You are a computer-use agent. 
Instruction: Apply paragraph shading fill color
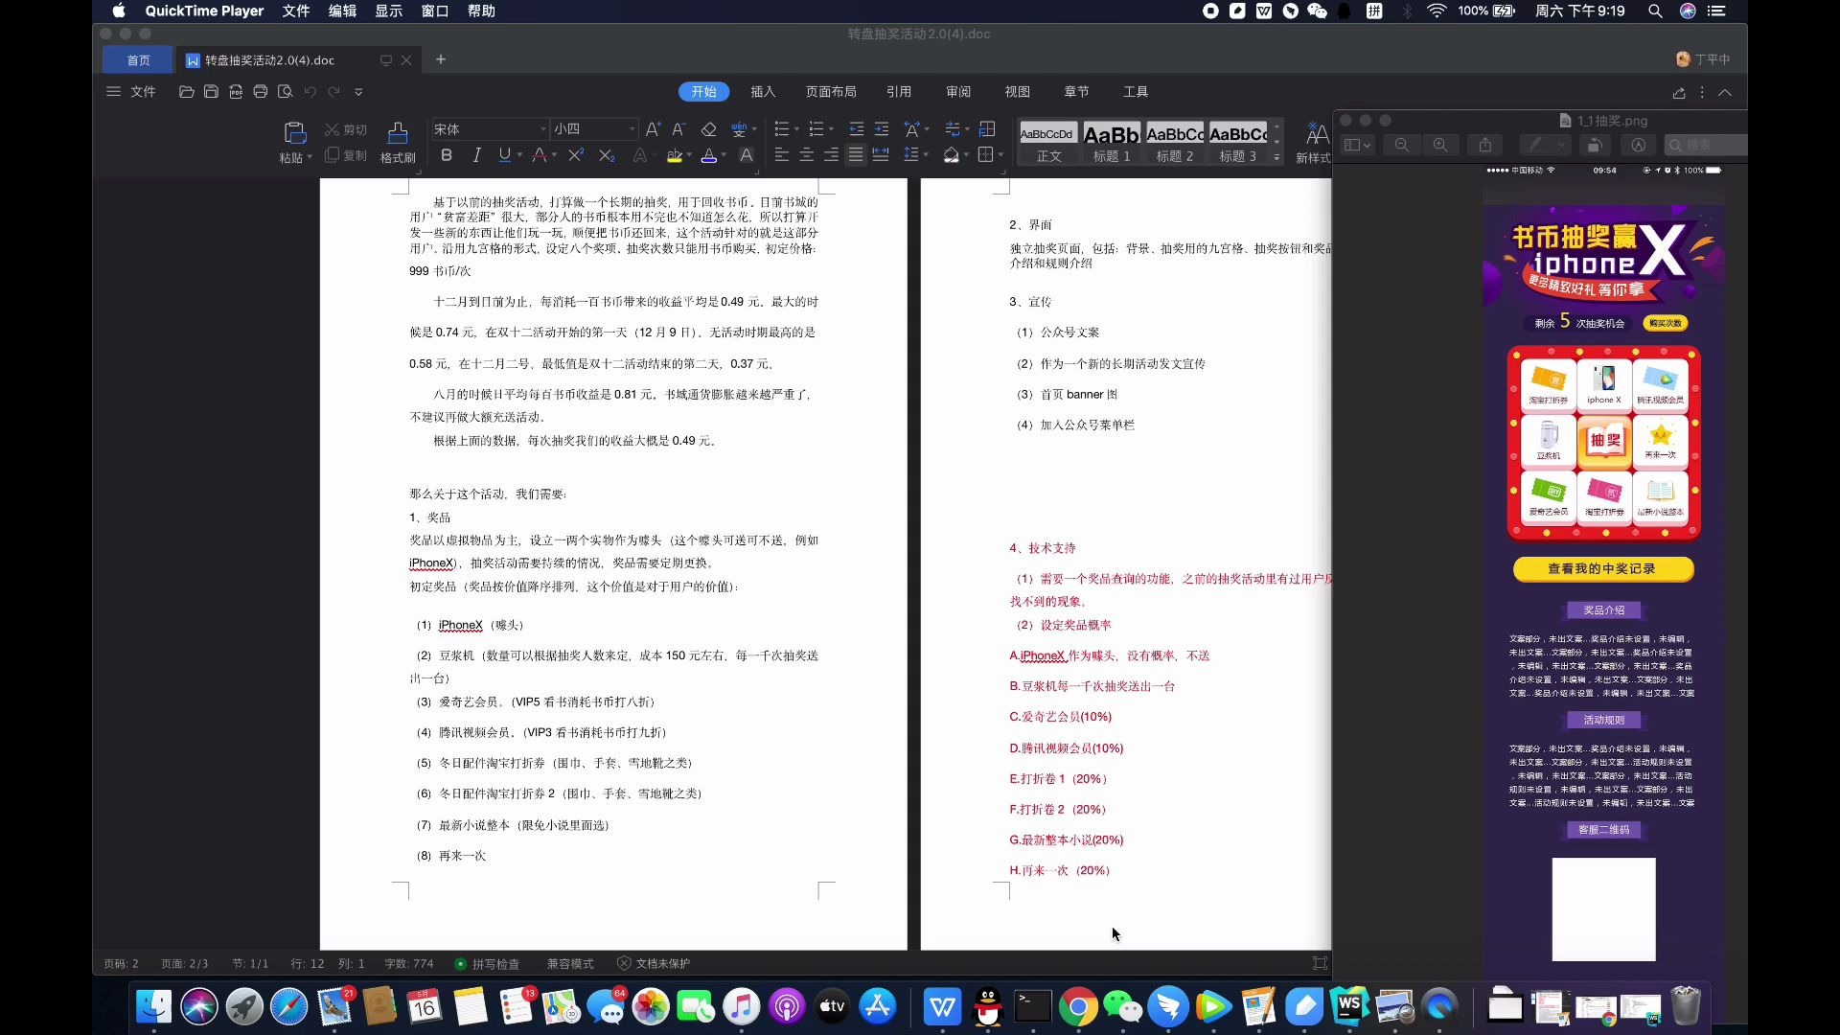point(952,155)
